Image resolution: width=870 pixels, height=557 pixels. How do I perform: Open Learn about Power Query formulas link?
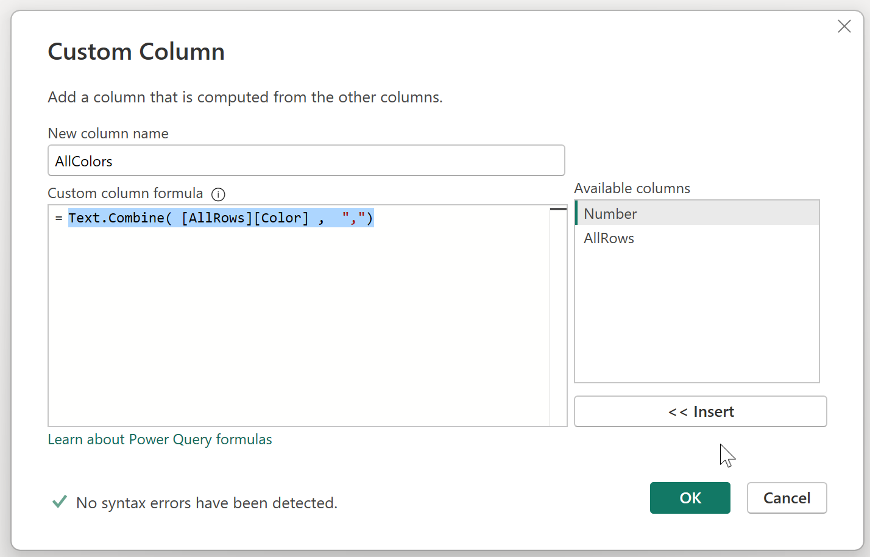pyautogui.click(x=160, y=439)
